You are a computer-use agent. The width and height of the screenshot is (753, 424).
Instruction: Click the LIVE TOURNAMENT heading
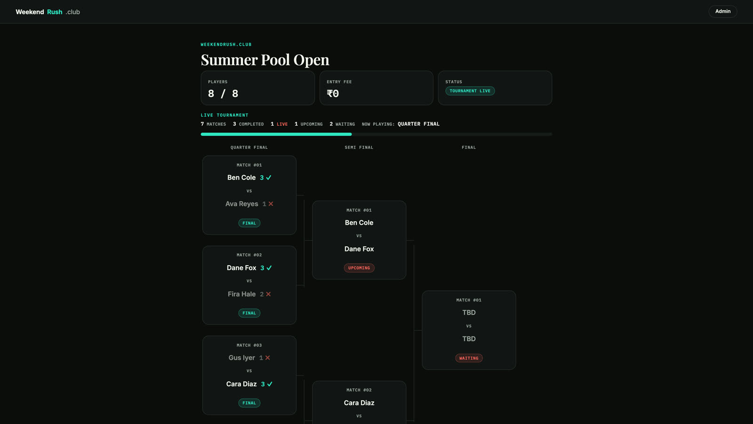(x=224, y=115)
